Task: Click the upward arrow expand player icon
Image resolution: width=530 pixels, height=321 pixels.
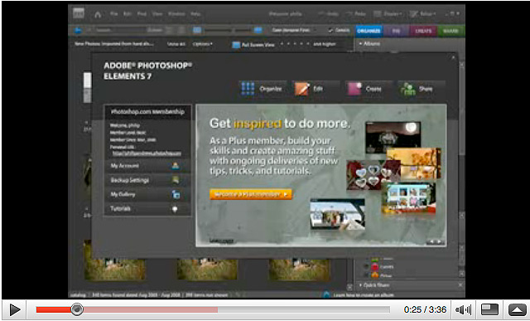Action: tap(517, 309)
